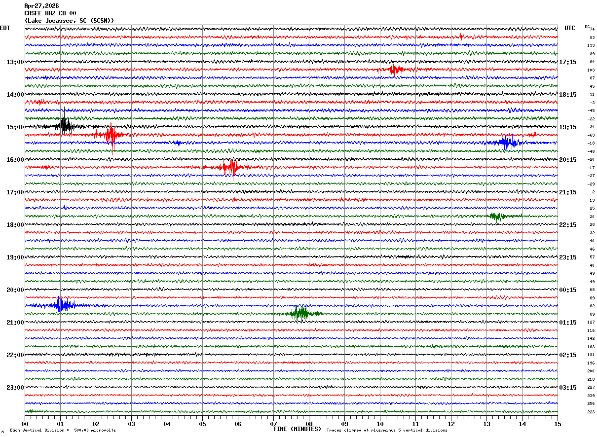Image resolution: width=597 pixels, height=437 pixels.
Task: Click the green seismic burst near minute 8
Action: pyautogui.click(x=300, y=313)
